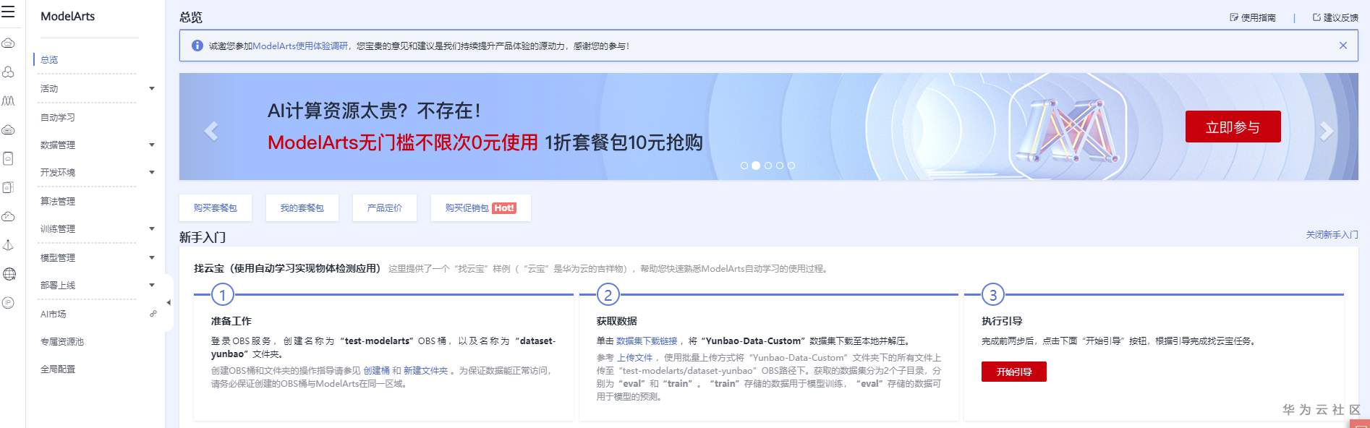Click 关闭新手入门 link
Screen dimensions: 1370x428
1332,235
